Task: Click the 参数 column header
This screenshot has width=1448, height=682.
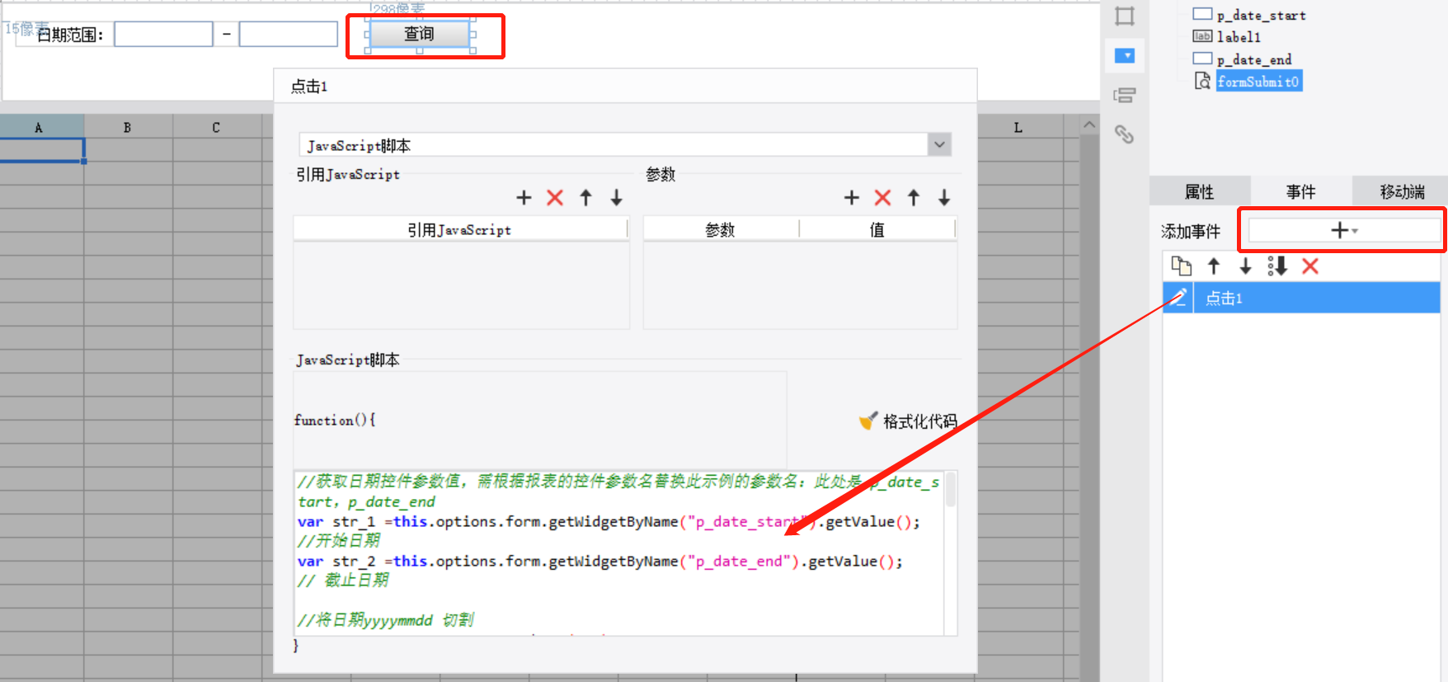Action: pyautogui.click(x=720, y=230)
